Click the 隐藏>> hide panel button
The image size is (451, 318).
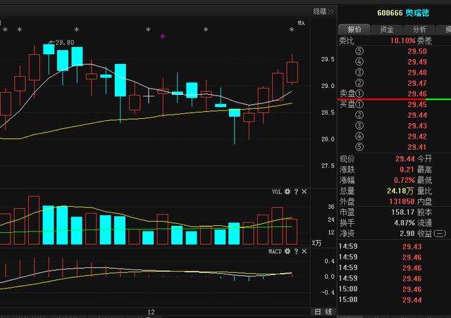point(323,12)
